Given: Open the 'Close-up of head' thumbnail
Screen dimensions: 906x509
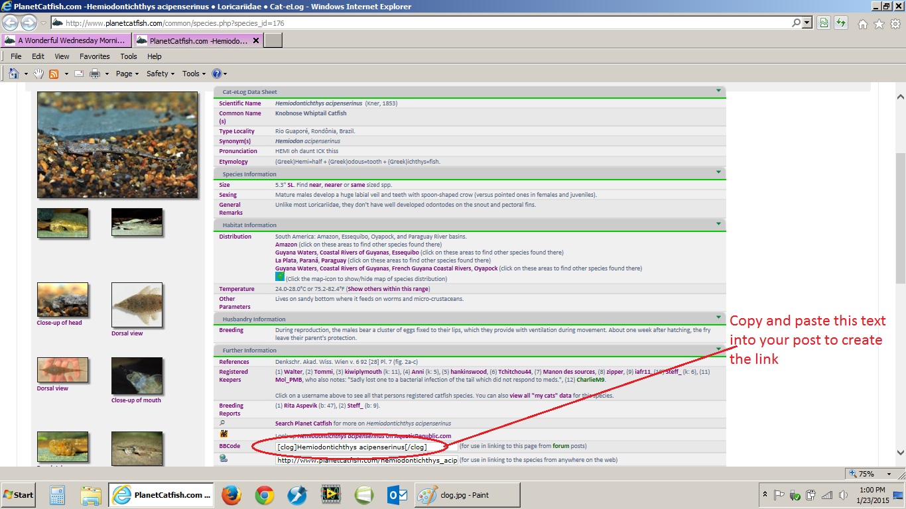Looking at the screenshot, I should click(x=62, y=300).
